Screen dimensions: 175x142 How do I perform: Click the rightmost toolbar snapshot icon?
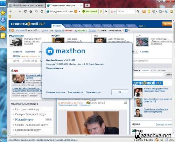pyautogui.click(x=171, y=12)
